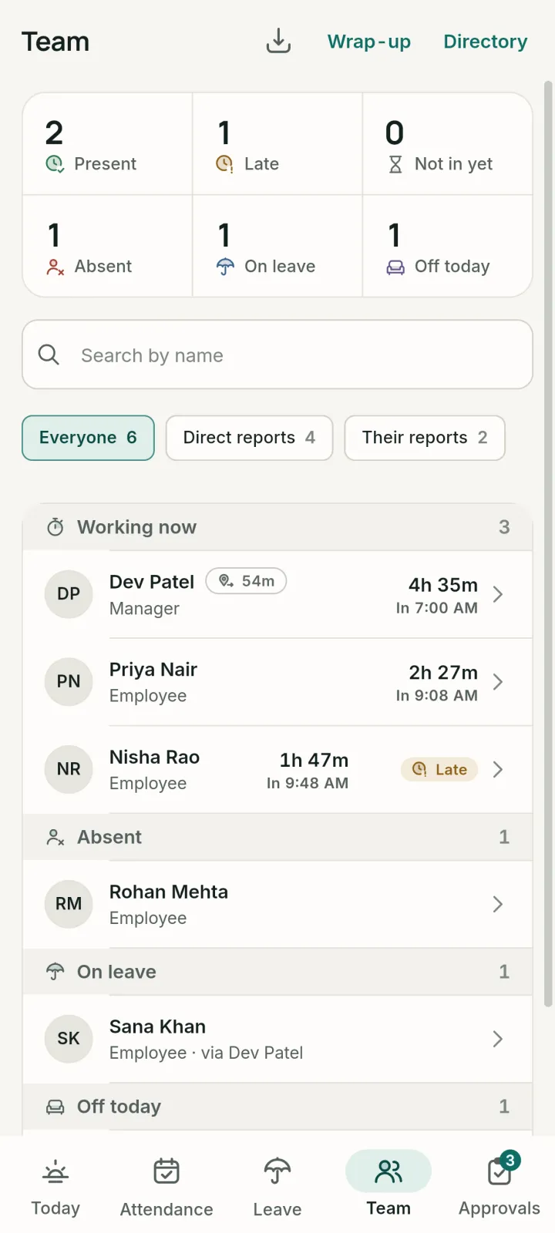The height and width of the screenshot is (1233, 555).
Task: Tap the search magnifier icon
Action: (x=49, y=354)
